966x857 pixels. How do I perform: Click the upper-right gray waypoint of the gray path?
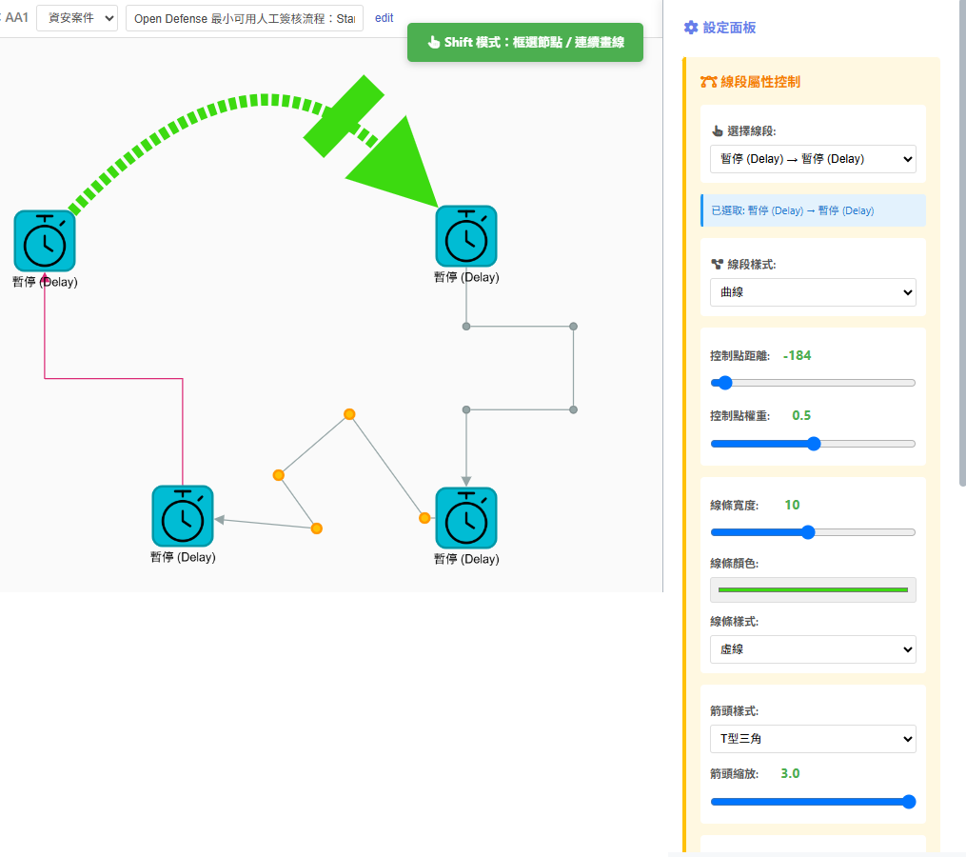[574, 327]
